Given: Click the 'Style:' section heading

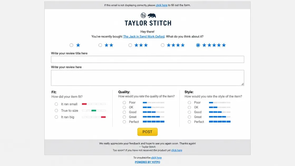Looking at the screenshot, I should coord(189,92).
